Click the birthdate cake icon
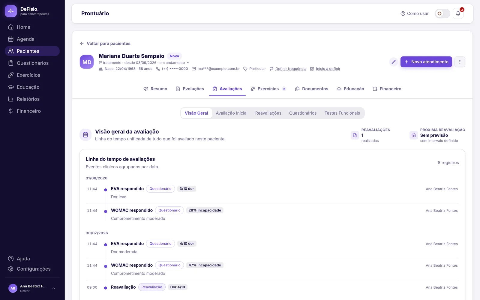The height and width of the screenshot is (300, 480). (x=101, y=69)
